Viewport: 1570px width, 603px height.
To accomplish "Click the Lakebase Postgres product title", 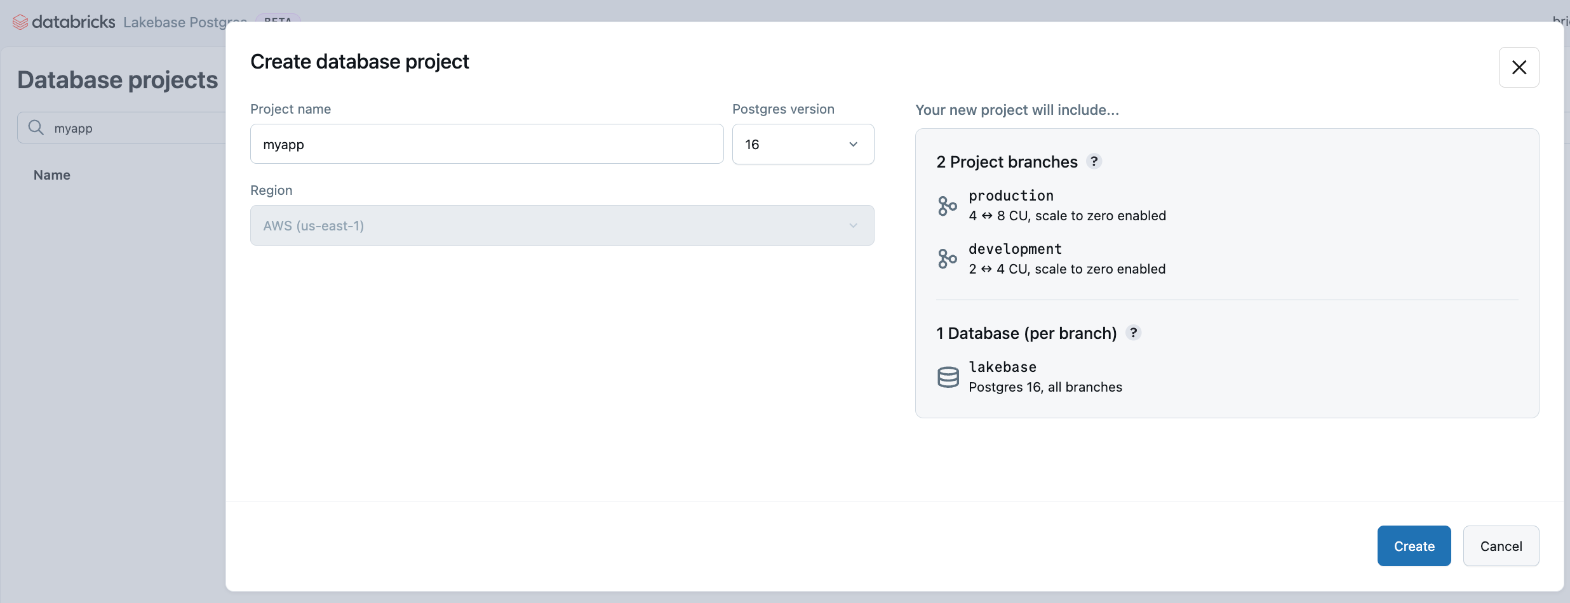I will click(x=184, y=22).
